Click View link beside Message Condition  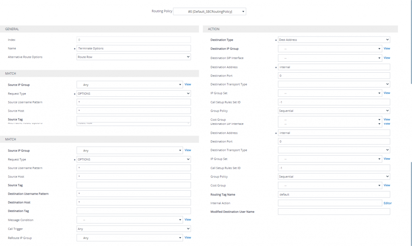click(x=187, y=220)
